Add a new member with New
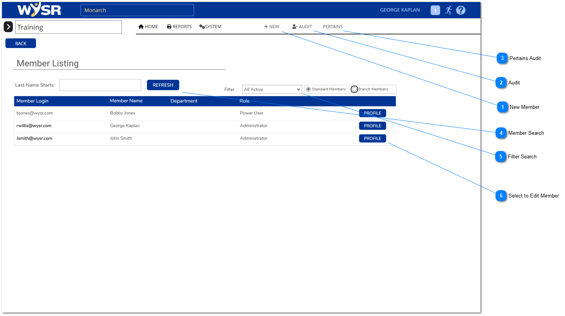 (x=272, y=27)
